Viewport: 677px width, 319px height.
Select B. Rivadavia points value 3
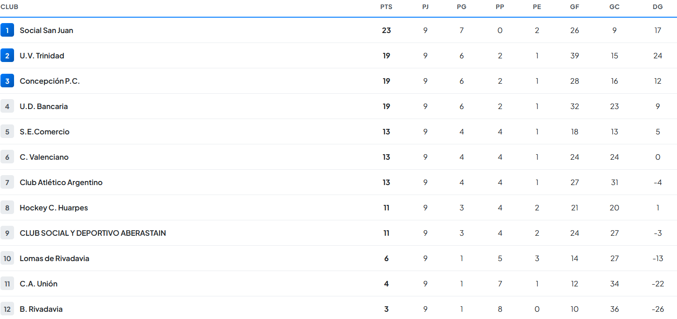(x=386, y=309)
